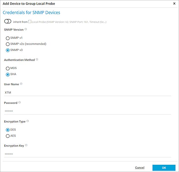The image size is (179, 172).
Task: Switch encryption type to AES
Action: tap(8, 136)
